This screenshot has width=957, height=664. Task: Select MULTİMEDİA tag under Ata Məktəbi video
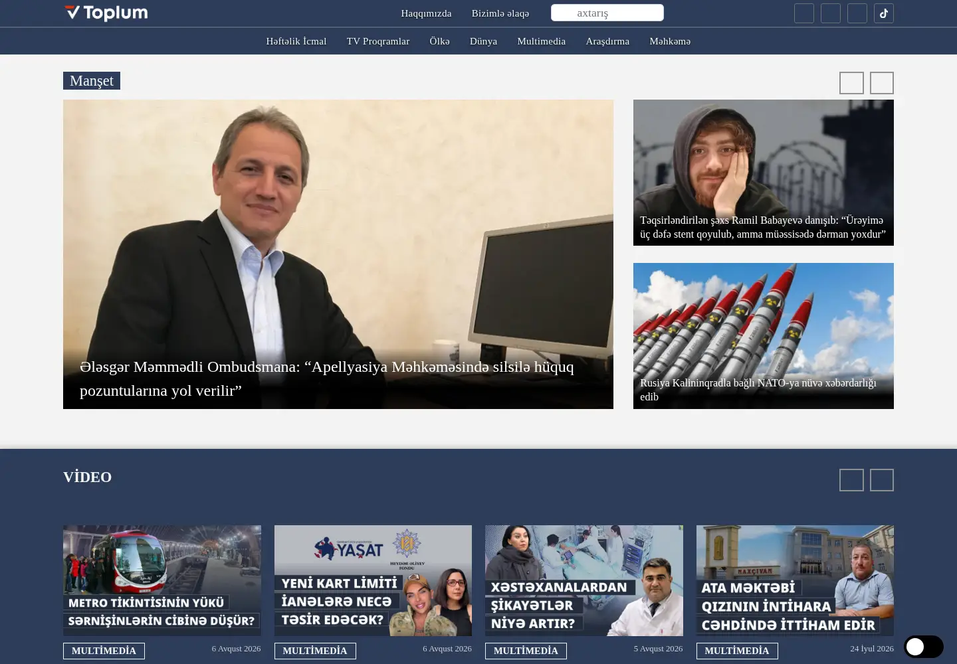(737, 651)
